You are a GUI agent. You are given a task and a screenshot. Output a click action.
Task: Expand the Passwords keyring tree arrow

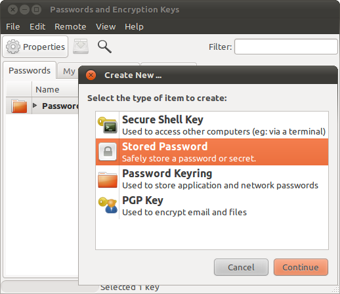(35, 106)
